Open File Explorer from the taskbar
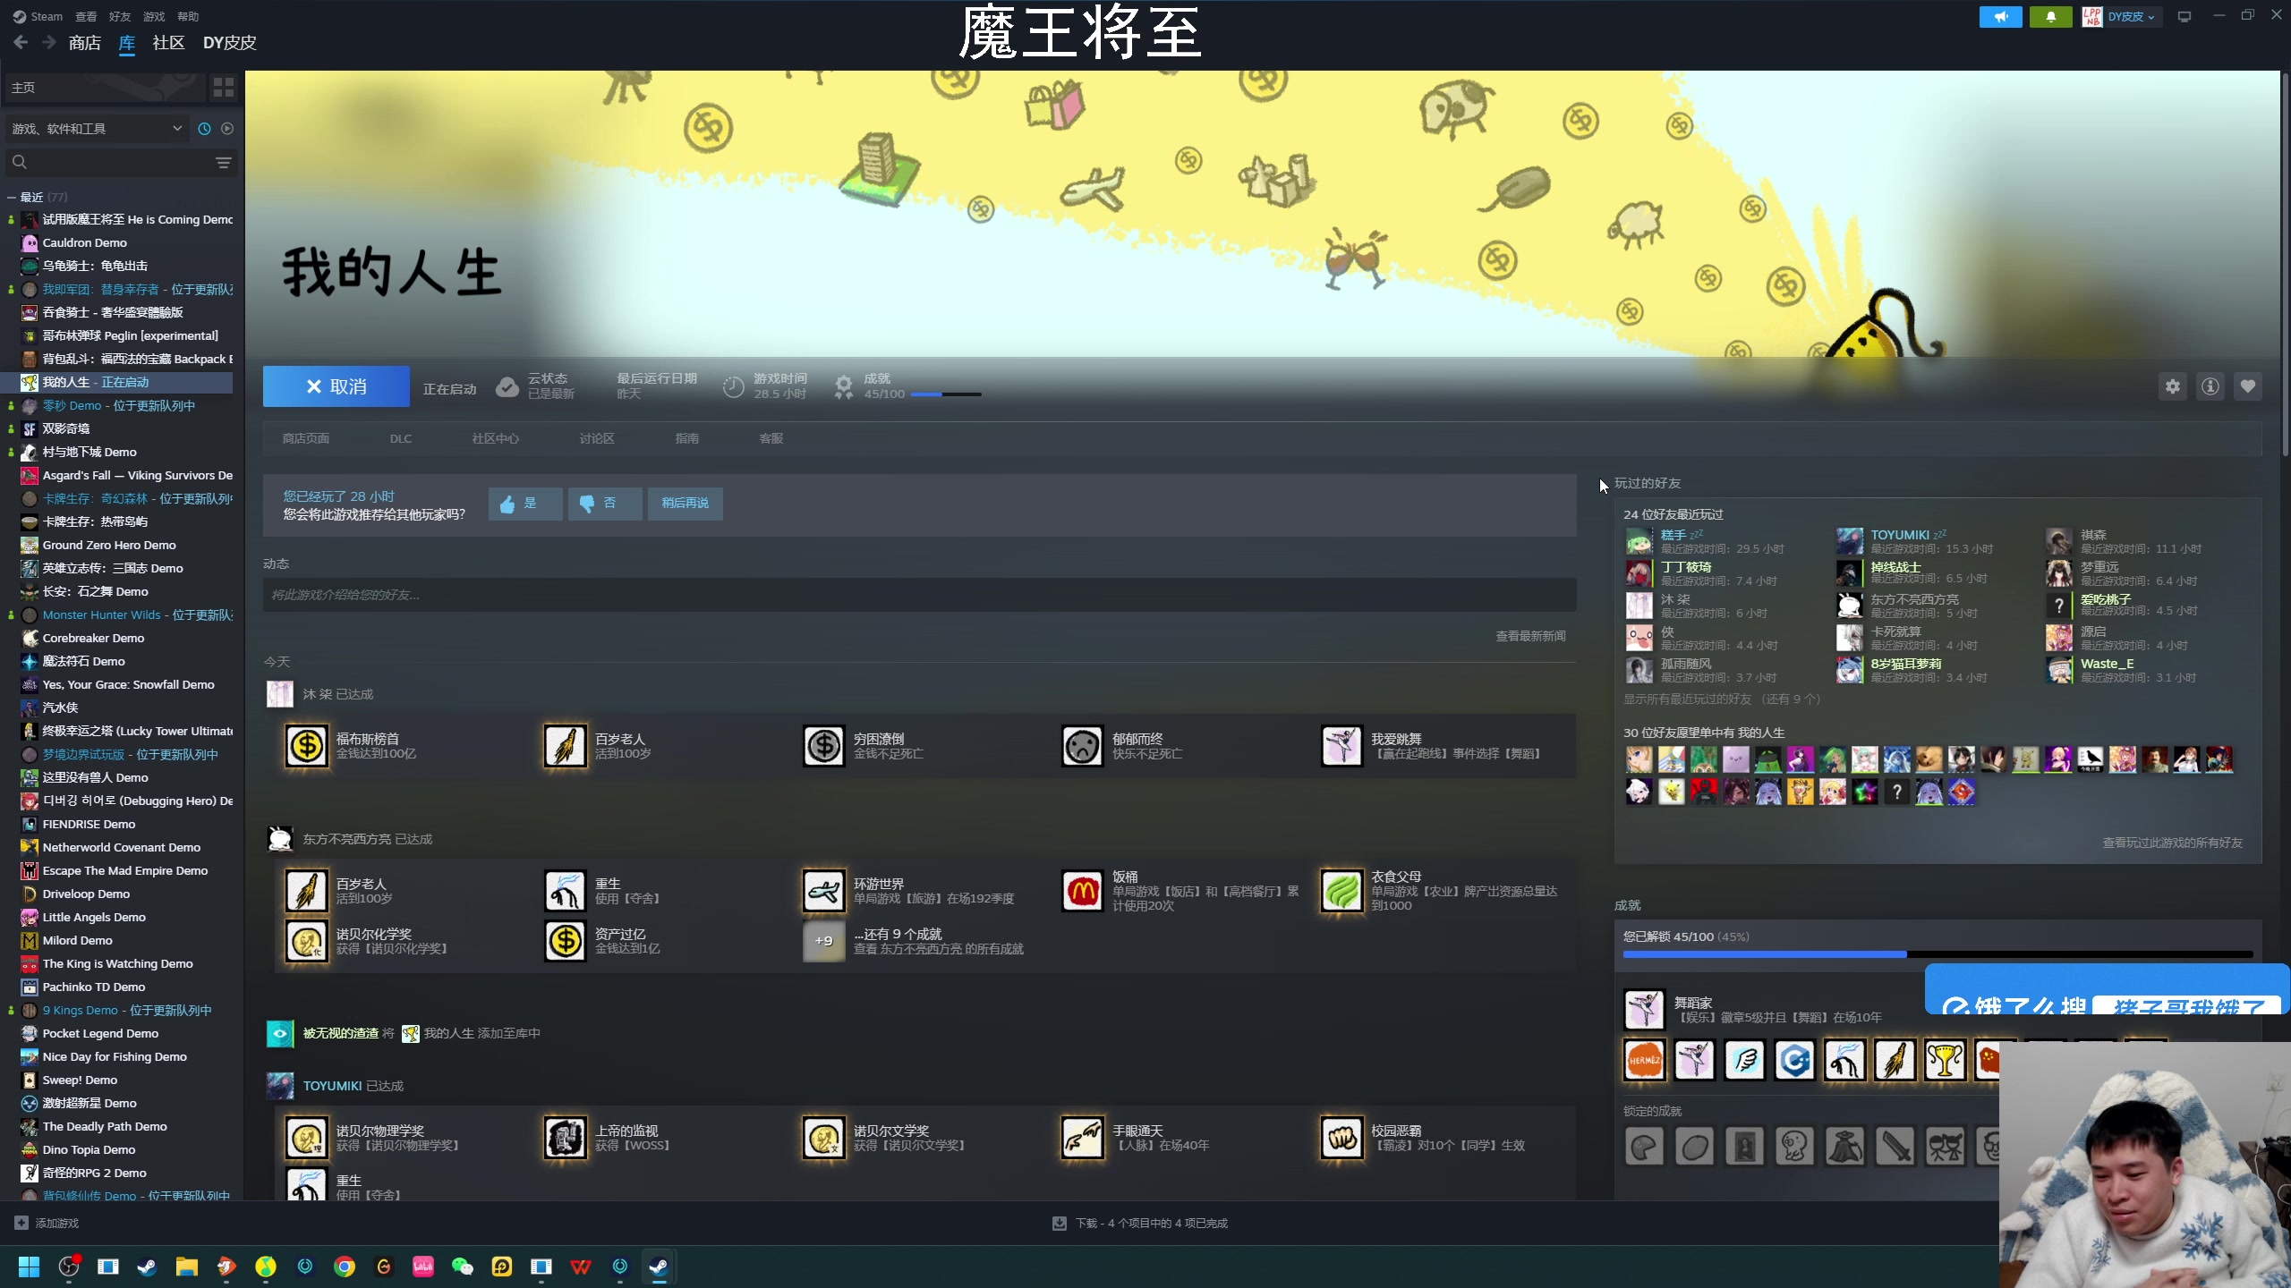Viewport: 2291px width, 1288px height. [x=186, y=1267]
